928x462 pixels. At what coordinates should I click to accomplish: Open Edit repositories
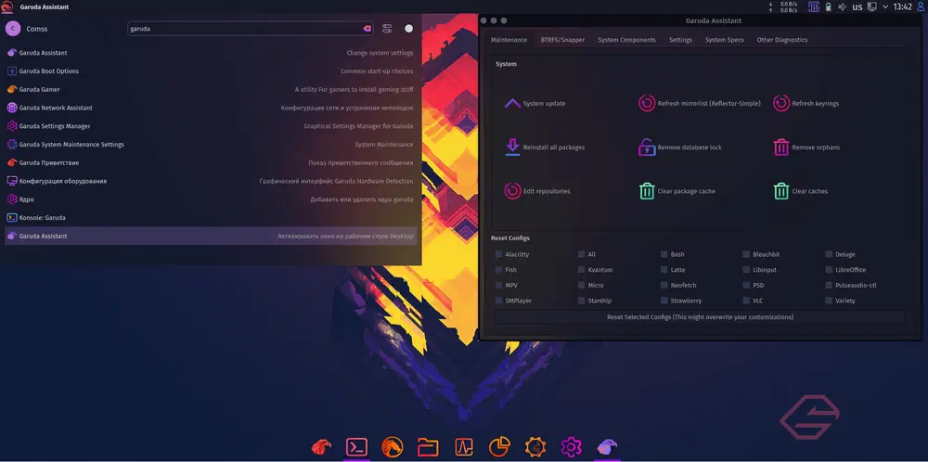537,191
